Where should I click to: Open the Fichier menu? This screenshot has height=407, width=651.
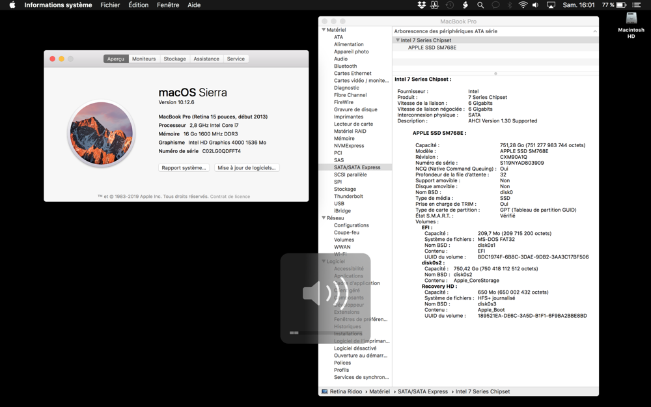point(110,5)
